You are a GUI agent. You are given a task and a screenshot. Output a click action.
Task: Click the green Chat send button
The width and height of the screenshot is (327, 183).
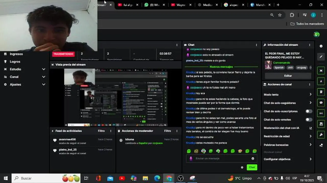click(252, 167)
